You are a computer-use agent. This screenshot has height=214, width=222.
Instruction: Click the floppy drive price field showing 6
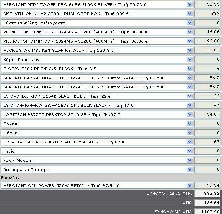(207, 69)
